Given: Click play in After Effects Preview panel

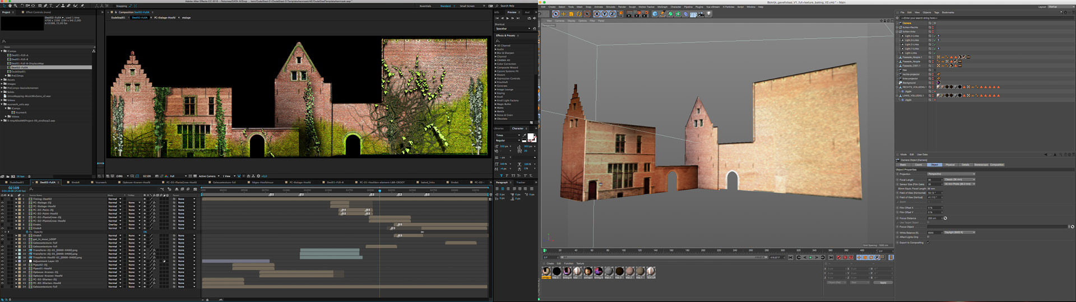Looking at the screenshot, I should (x=508, y=18).
